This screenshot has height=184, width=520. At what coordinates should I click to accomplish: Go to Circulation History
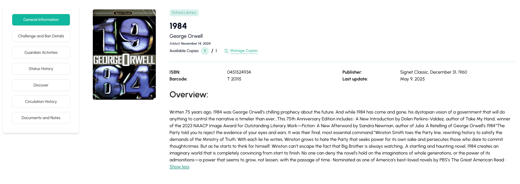click(41, 102)
